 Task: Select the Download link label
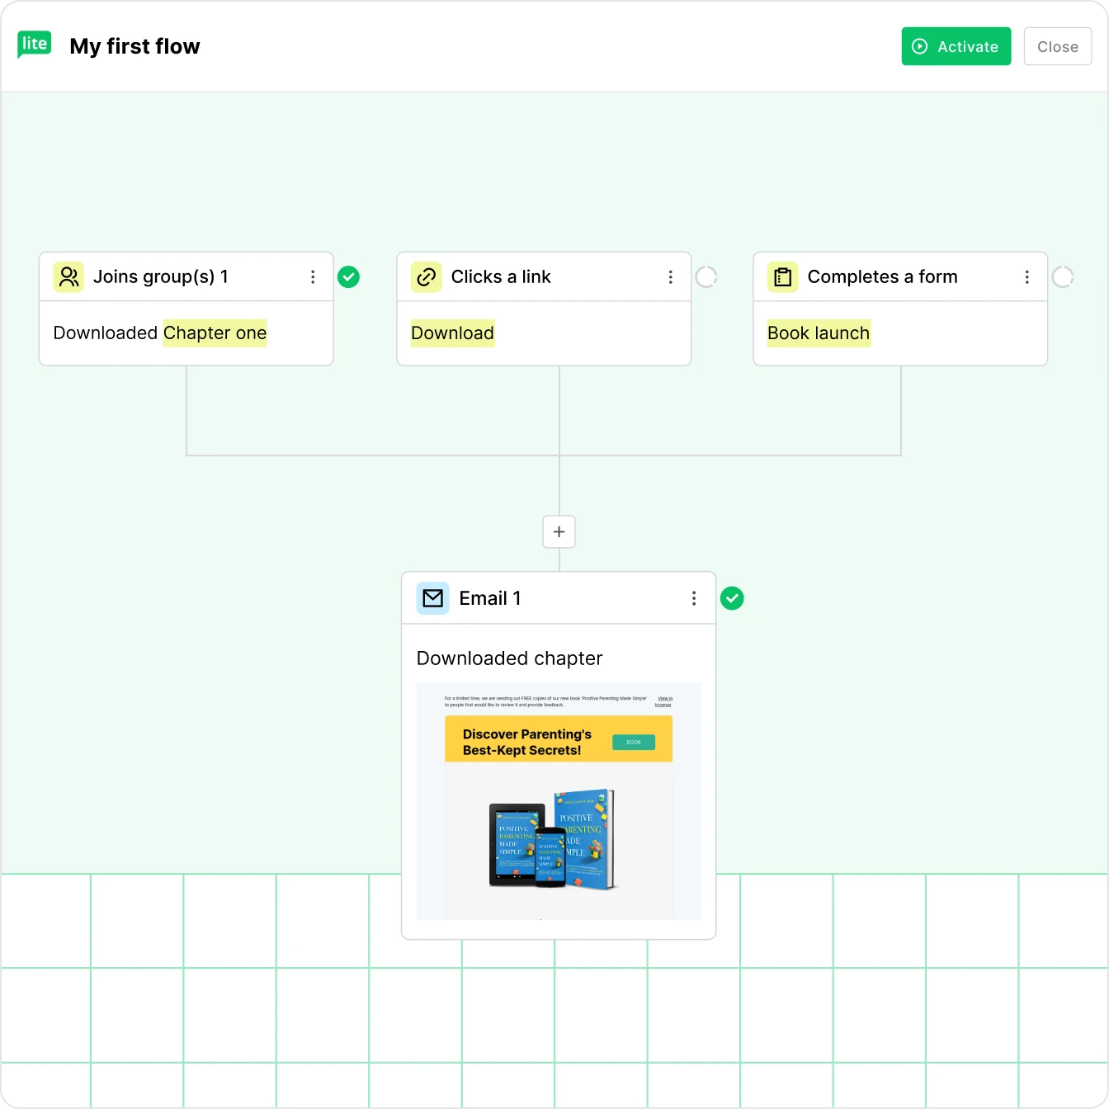pyautogui.click(x=453, y=333)
